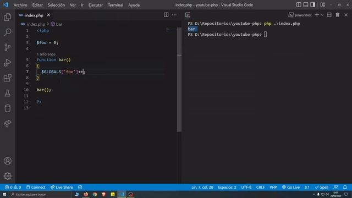Change indentation via Espacios: 2

point(227,187)
